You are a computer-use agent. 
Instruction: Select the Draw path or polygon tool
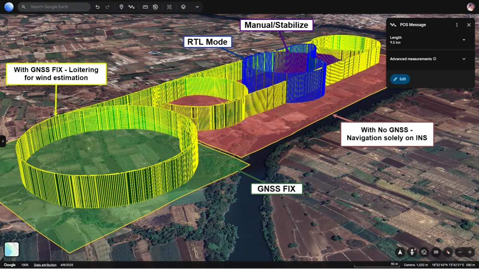point(131,7)
